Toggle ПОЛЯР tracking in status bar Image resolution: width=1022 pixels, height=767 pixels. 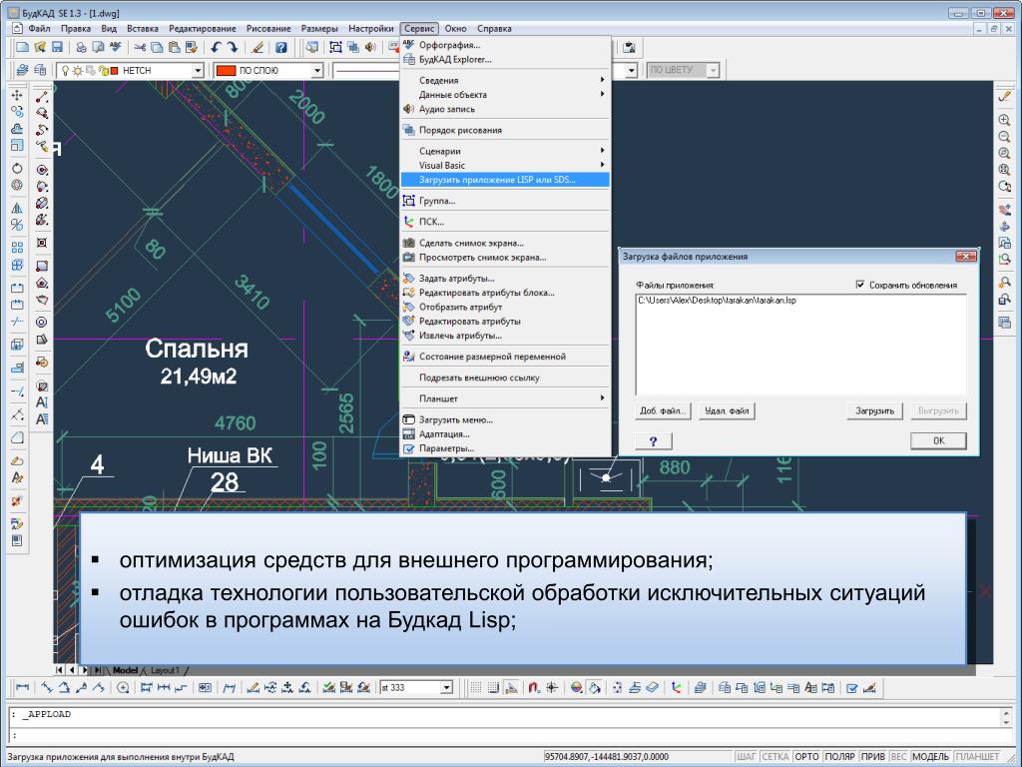click(839, 757)
